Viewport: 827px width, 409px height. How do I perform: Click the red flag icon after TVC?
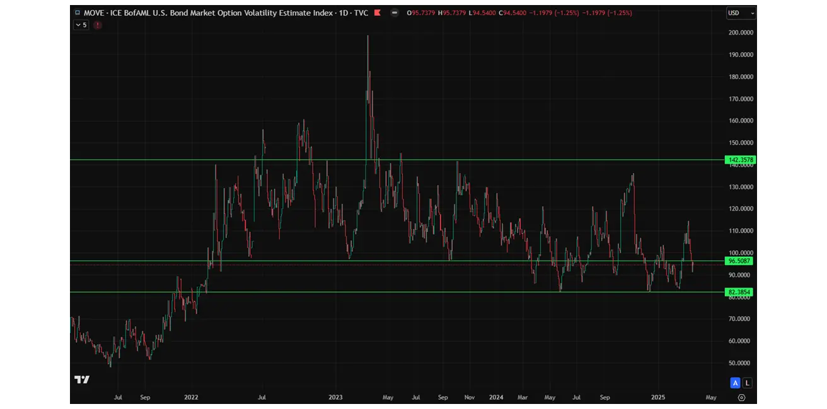tap(377, 13)
